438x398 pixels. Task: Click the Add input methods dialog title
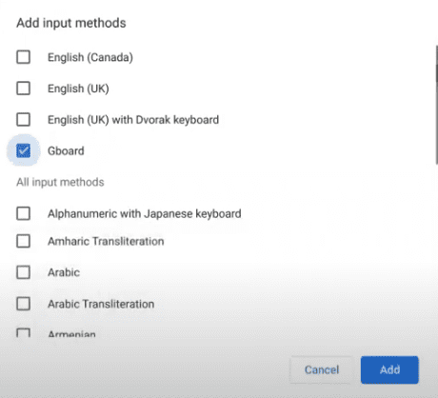click(71, 23)
